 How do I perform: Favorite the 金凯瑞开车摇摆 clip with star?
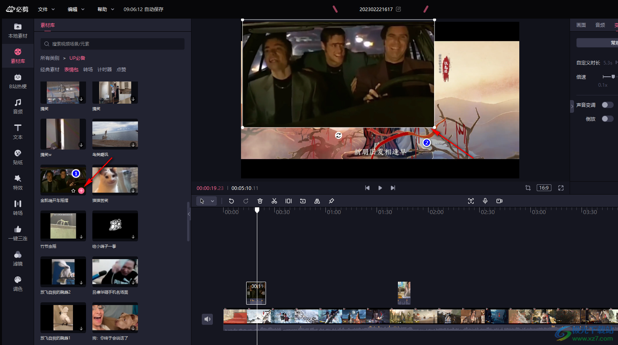pos(73,191)
